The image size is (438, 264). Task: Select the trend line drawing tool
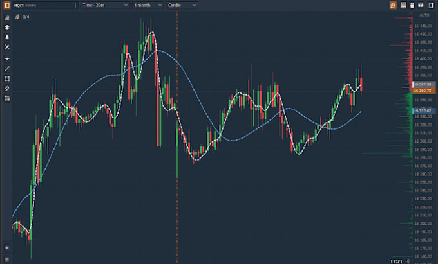tap(7, 69)
